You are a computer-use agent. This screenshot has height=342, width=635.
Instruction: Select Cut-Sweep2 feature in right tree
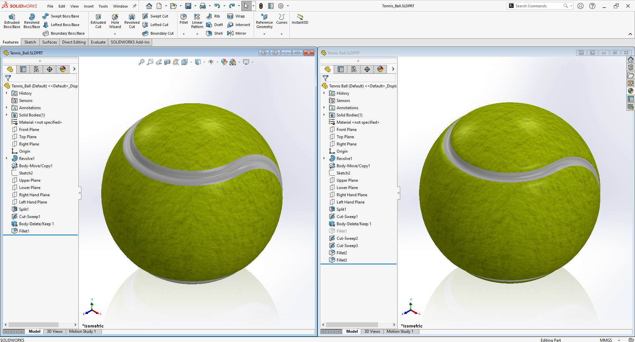[347, 238]
